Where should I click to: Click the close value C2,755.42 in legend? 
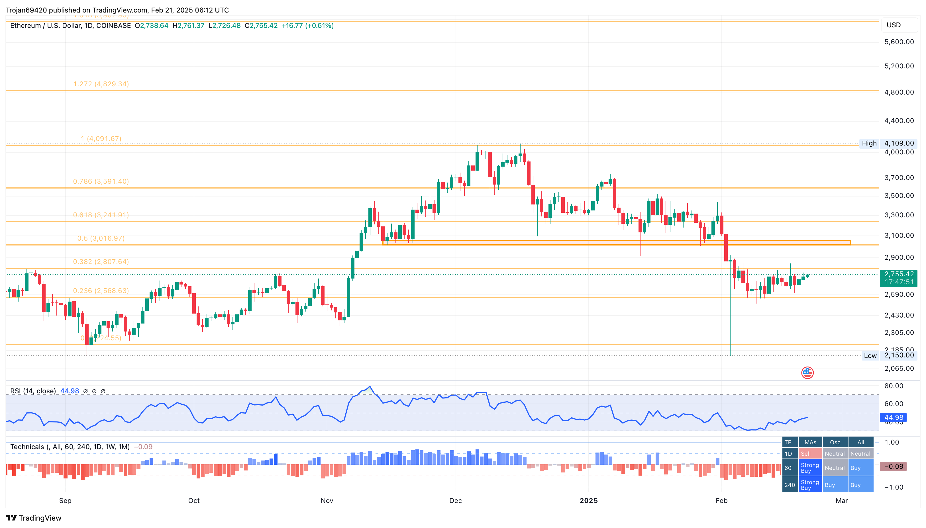(x=261, y=25)
